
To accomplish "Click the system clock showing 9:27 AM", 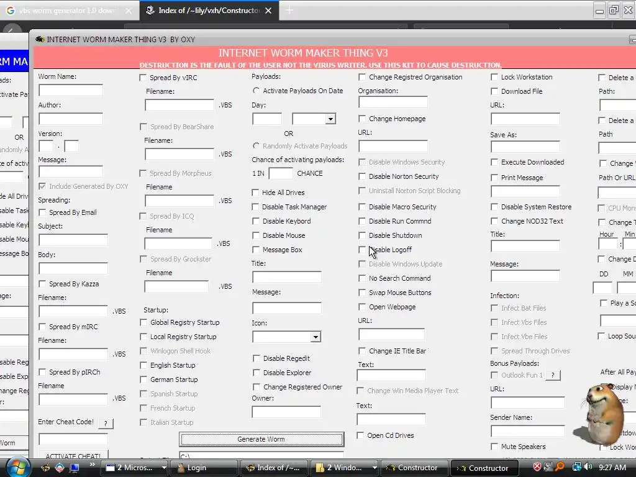I will click(x=612, y=467).
